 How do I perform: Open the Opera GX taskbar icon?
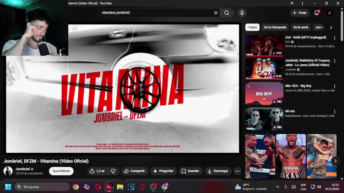coord(142,187)
